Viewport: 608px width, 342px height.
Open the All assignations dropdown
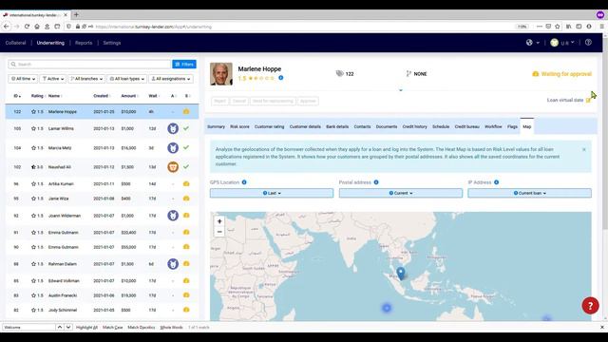(171, 79)
